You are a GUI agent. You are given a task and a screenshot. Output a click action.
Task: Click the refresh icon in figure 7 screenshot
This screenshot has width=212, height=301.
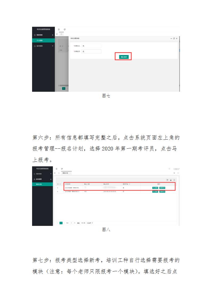coord(64,29)
